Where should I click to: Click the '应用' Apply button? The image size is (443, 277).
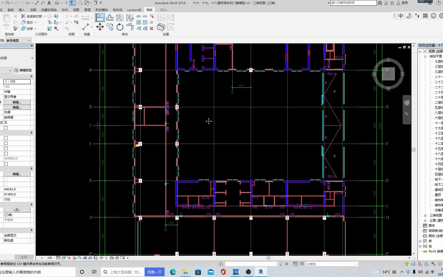[24, 257]
